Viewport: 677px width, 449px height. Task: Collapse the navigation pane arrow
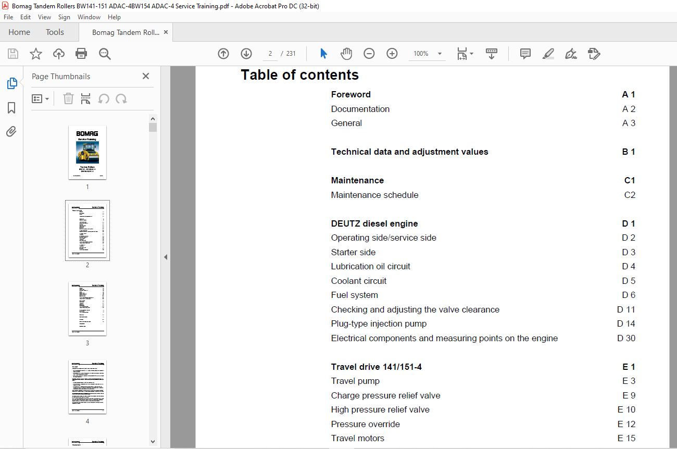pos(166,257)
